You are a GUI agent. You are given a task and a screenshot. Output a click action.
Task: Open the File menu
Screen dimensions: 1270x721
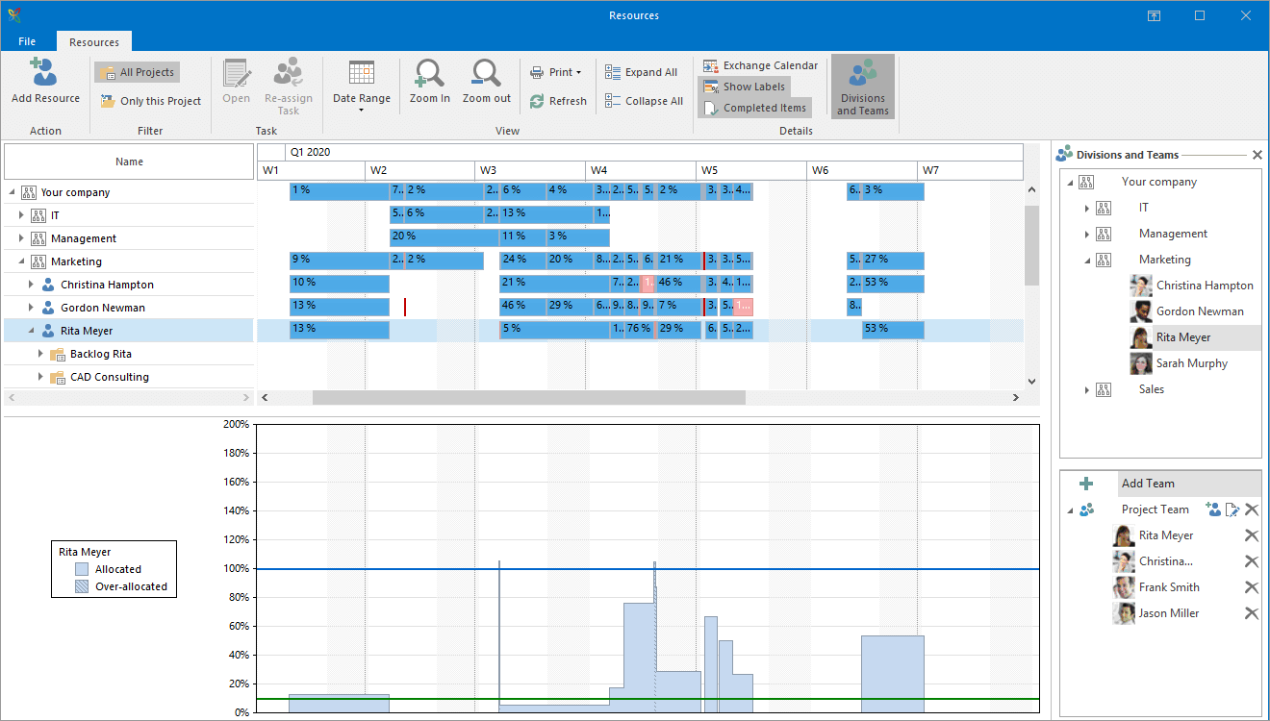click(27, 41)
